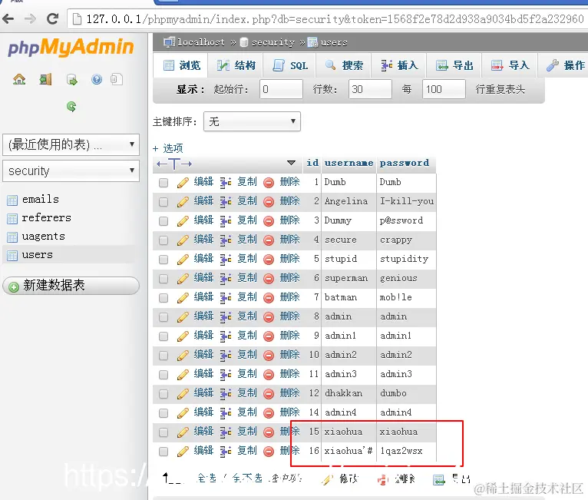Image resolution: width=588 pixels, height=500 pixels.
Task: Open the 导入 import tab
Action: click(510, 65)
